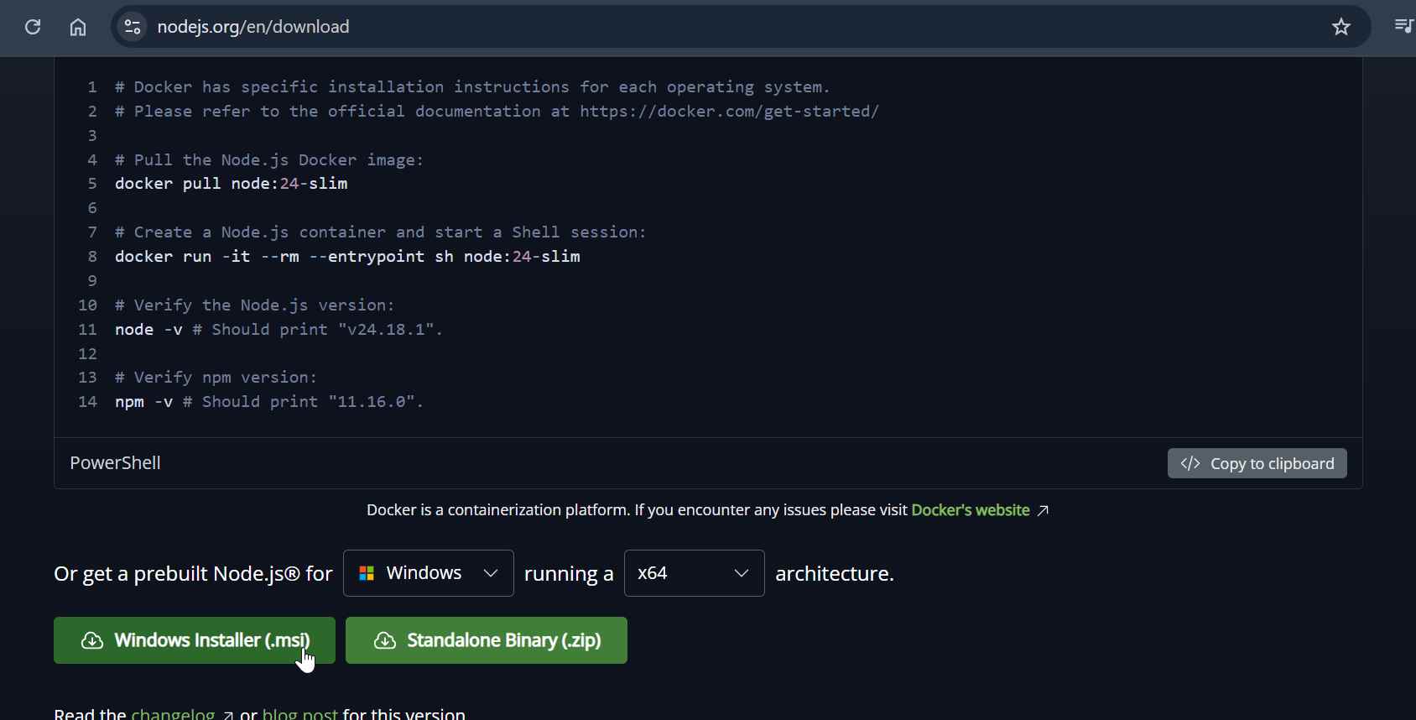1416x720 pixels.
Task: Open the architecture dropdown showing x64
Action: point(695,573)
